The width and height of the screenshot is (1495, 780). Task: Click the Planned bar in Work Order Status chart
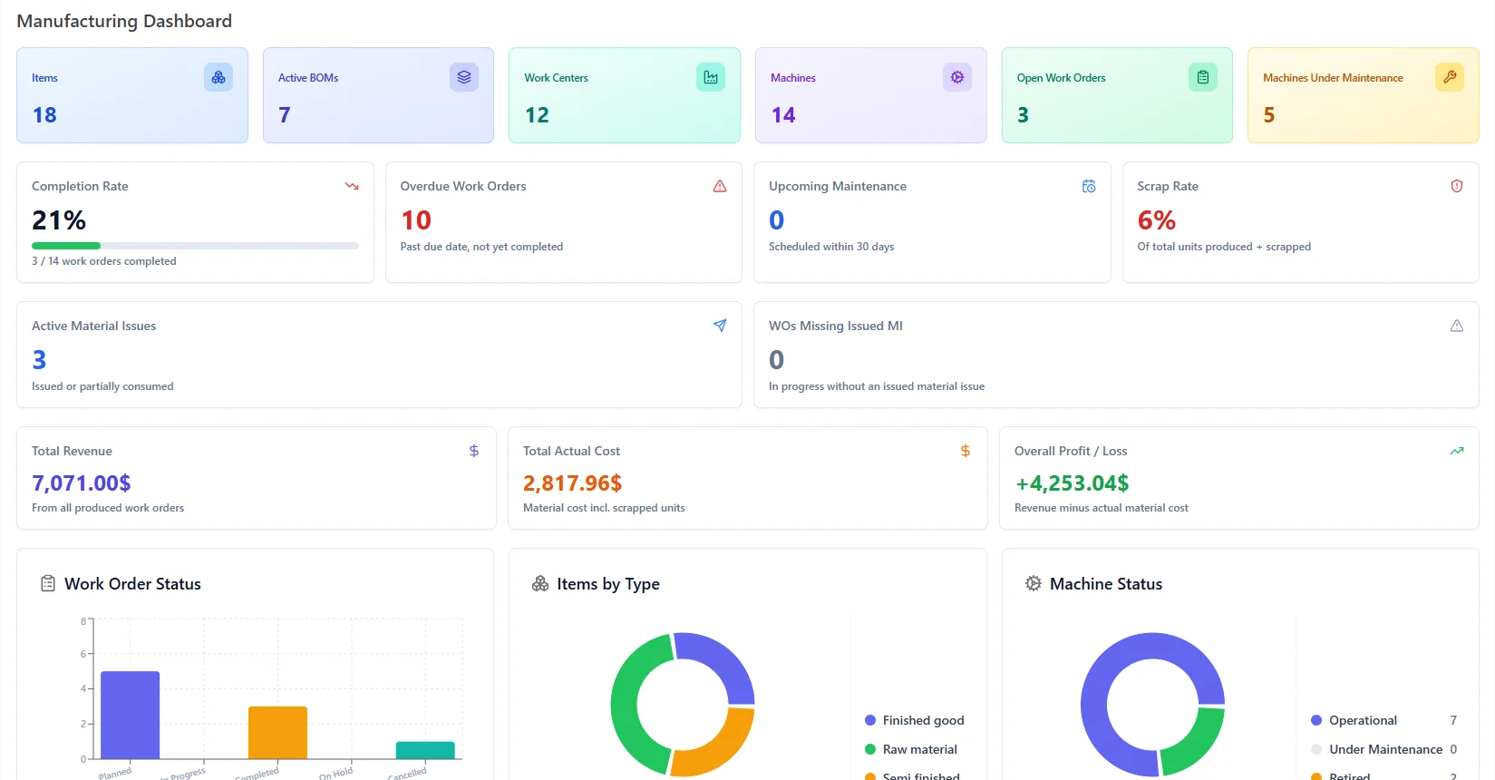130,715
